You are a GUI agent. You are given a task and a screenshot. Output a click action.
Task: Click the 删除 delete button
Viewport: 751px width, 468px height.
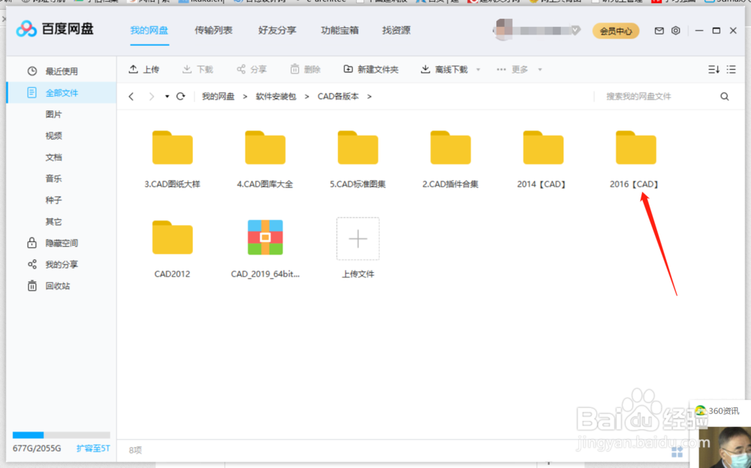tap(305, 70)
